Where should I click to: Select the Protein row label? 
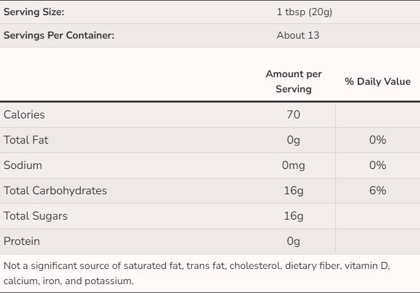coord(22,241)
